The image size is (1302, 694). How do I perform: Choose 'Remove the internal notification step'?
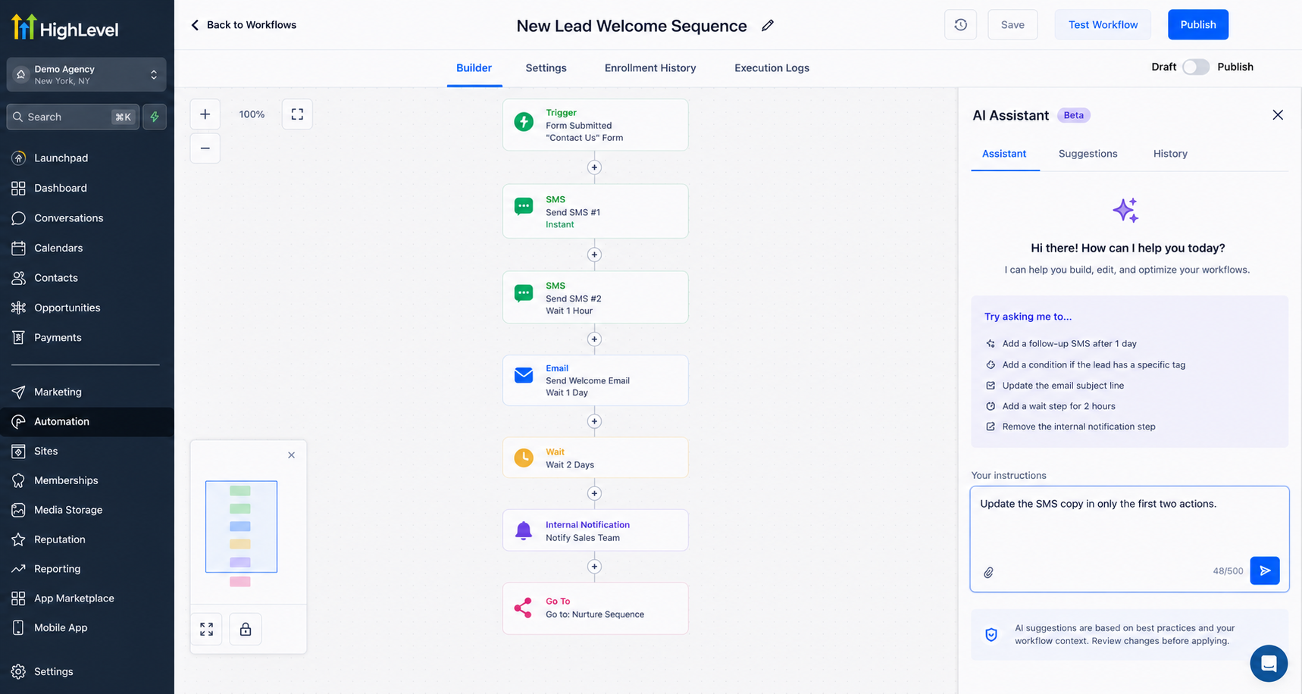(x=1070, y=427)
